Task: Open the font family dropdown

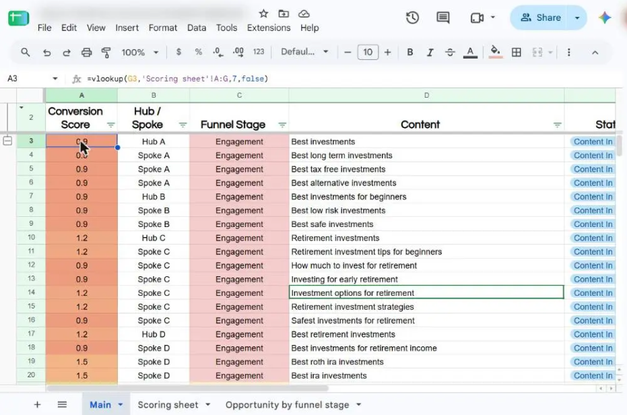Action: 304,52
